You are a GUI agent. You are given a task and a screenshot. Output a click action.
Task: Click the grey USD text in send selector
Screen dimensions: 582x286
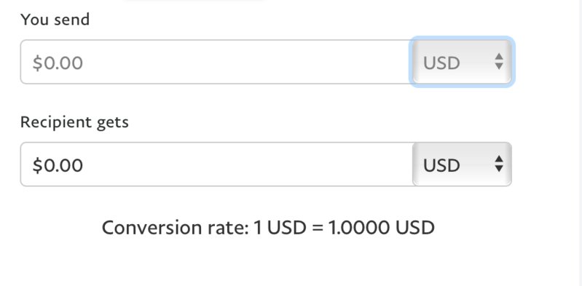(441, 63)
